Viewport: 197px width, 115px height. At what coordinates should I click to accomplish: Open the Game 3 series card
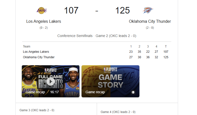56,109
